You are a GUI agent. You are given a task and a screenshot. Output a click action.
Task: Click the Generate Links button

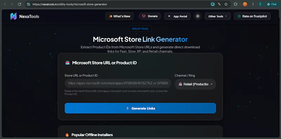pyautogui.click(x=140, y=108)
